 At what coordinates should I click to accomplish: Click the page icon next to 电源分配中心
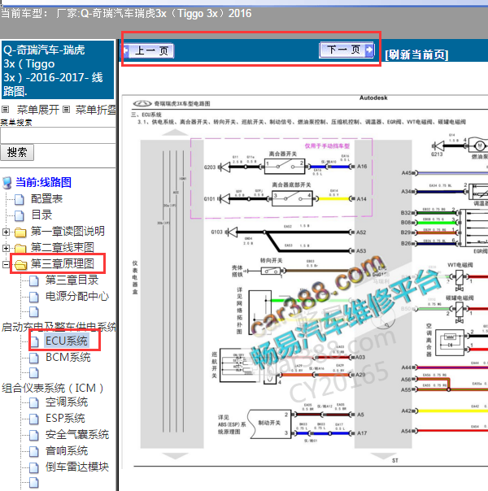(34, 298)
